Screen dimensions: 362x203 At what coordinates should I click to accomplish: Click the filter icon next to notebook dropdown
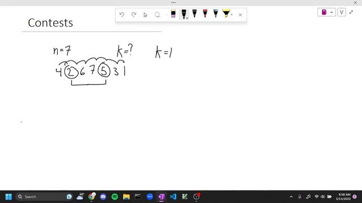(342, 12)
